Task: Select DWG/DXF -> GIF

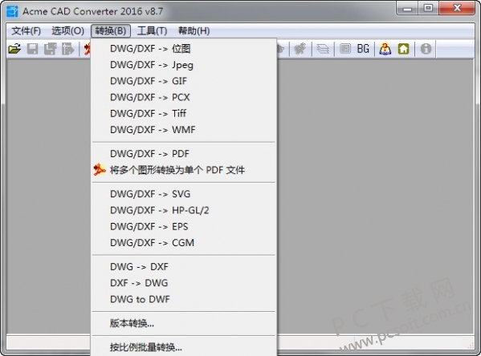Action: 184,81
